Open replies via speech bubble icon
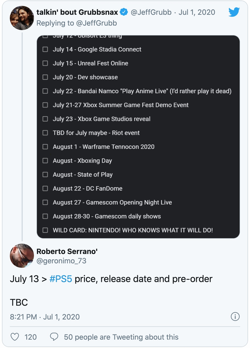250x348 pixels. point(54,337)
